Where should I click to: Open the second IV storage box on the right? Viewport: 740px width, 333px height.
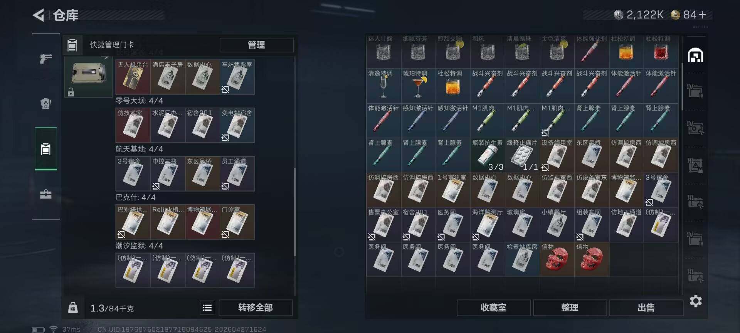point(696,128)
